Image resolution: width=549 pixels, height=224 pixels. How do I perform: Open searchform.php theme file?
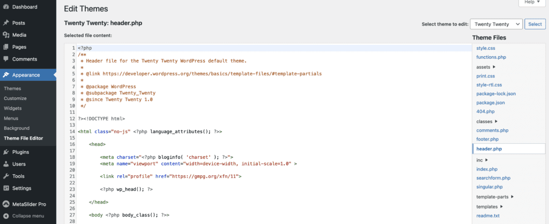(493, 178)
